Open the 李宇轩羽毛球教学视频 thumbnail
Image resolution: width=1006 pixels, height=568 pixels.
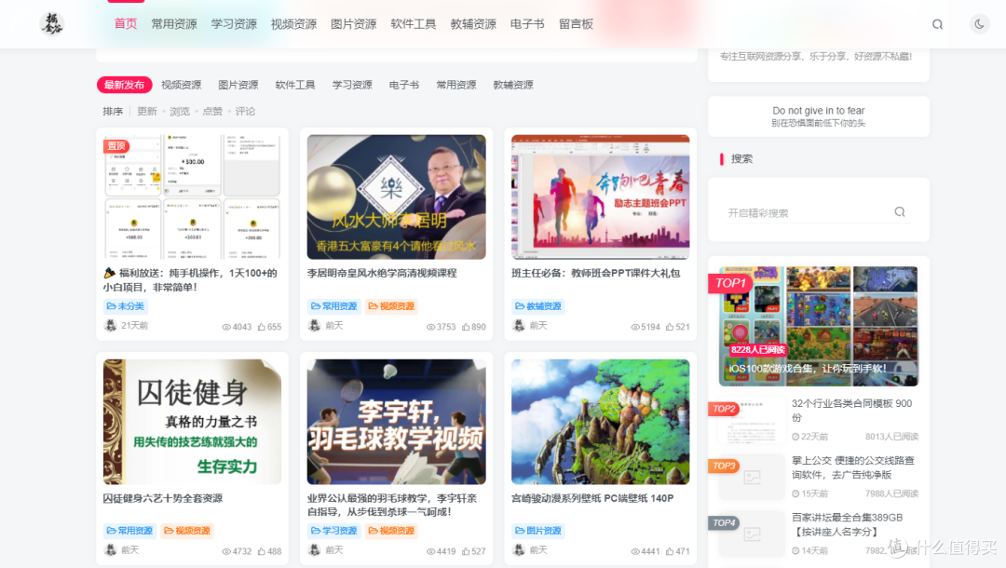(x=396, y=422)
